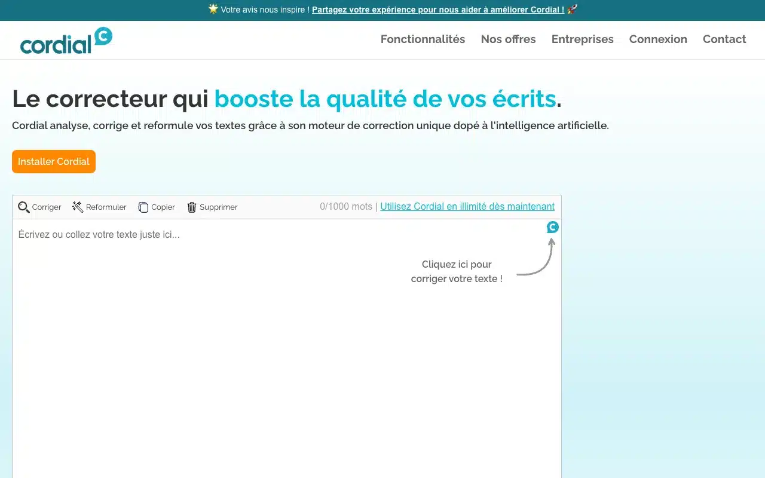Select Connexion in the navigation

pos(658,39)
